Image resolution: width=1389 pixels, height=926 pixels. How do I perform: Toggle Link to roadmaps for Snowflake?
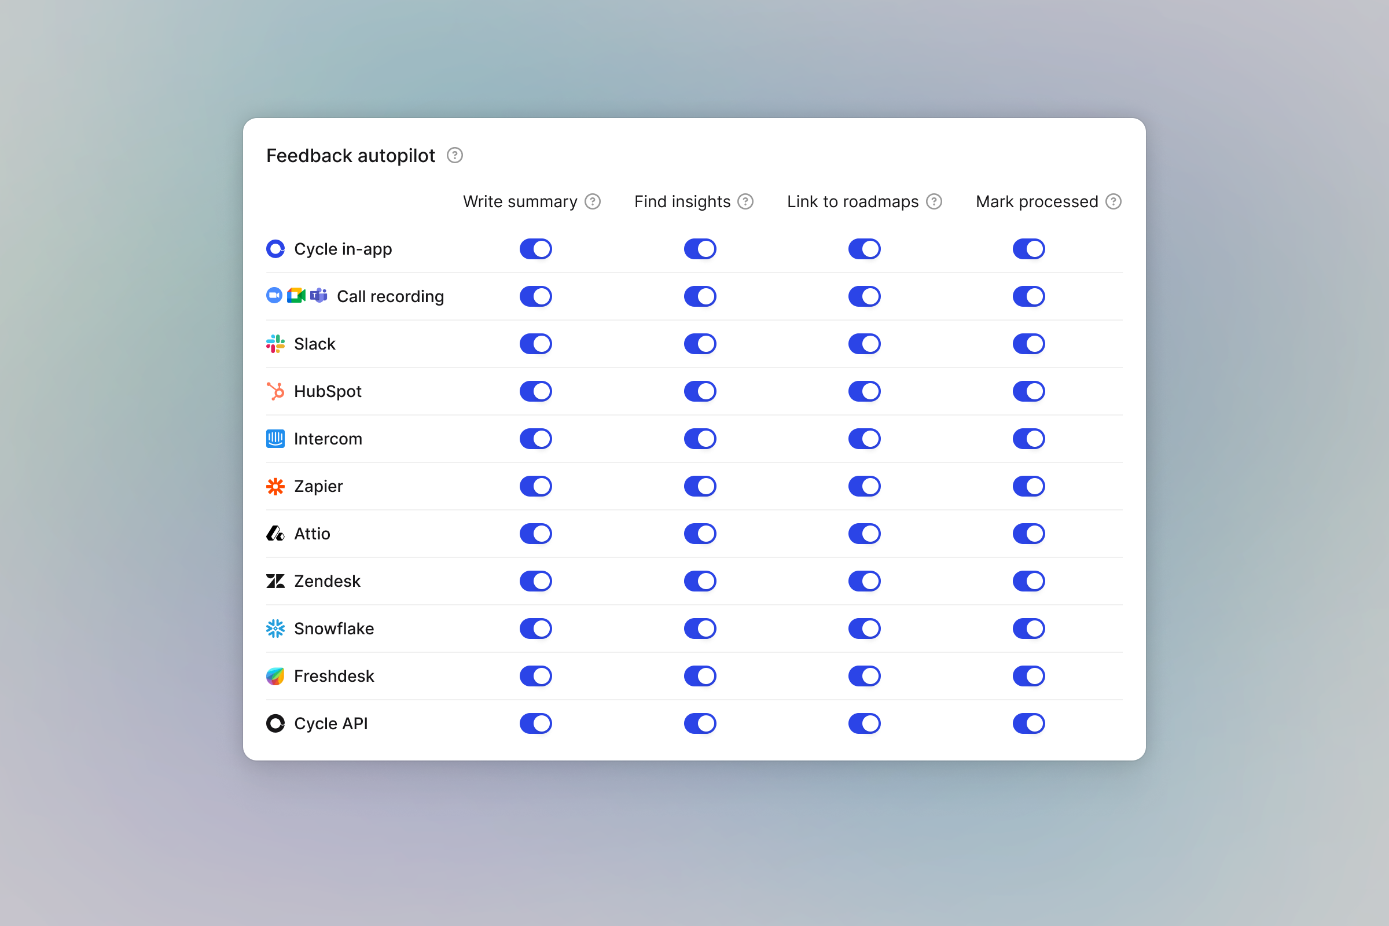pos(865,629)
